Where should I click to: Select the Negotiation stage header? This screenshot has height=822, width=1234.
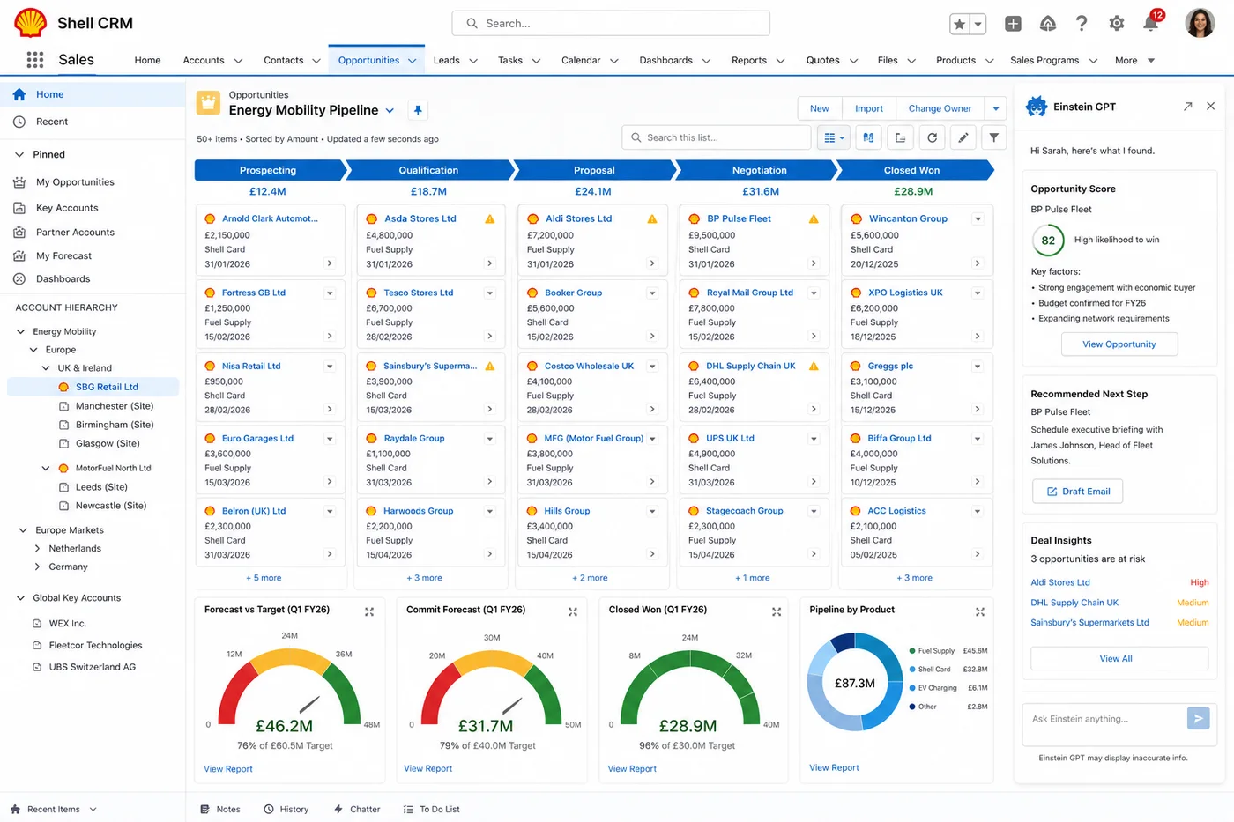[x=759, y=170]
